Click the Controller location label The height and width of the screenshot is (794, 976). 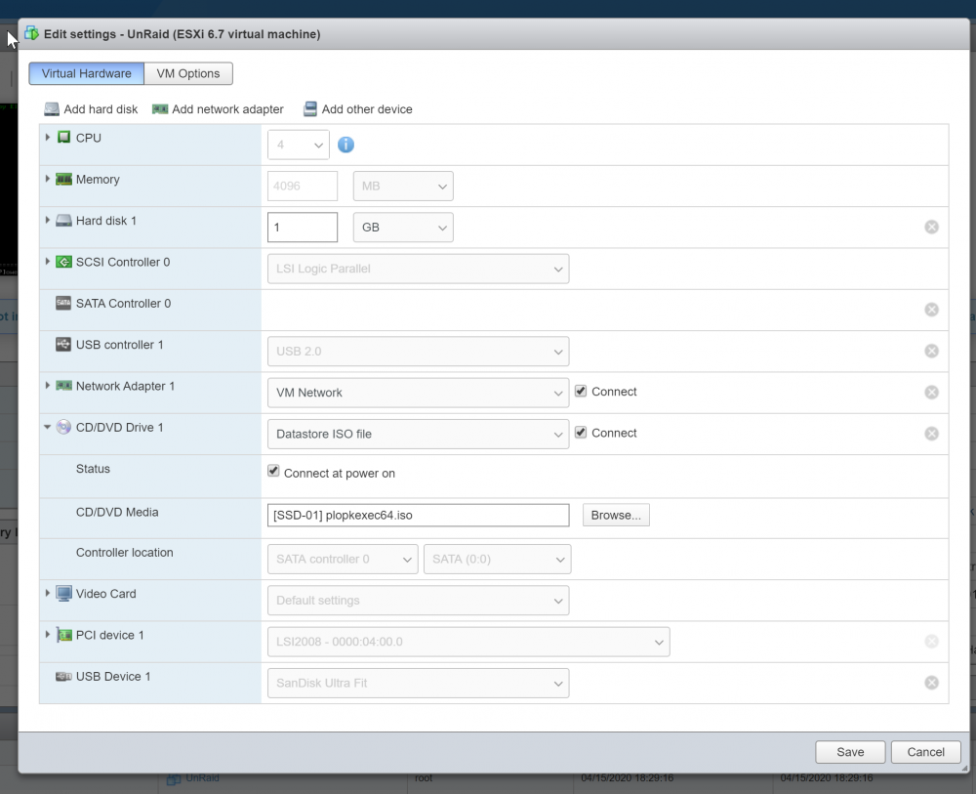(x=125, y=553)
